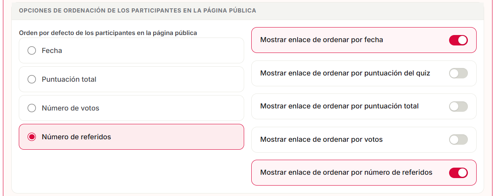Screen dimensions: 495x196
Task: Click the "Número de referidos" label text
Action: [x=76, y=137]
